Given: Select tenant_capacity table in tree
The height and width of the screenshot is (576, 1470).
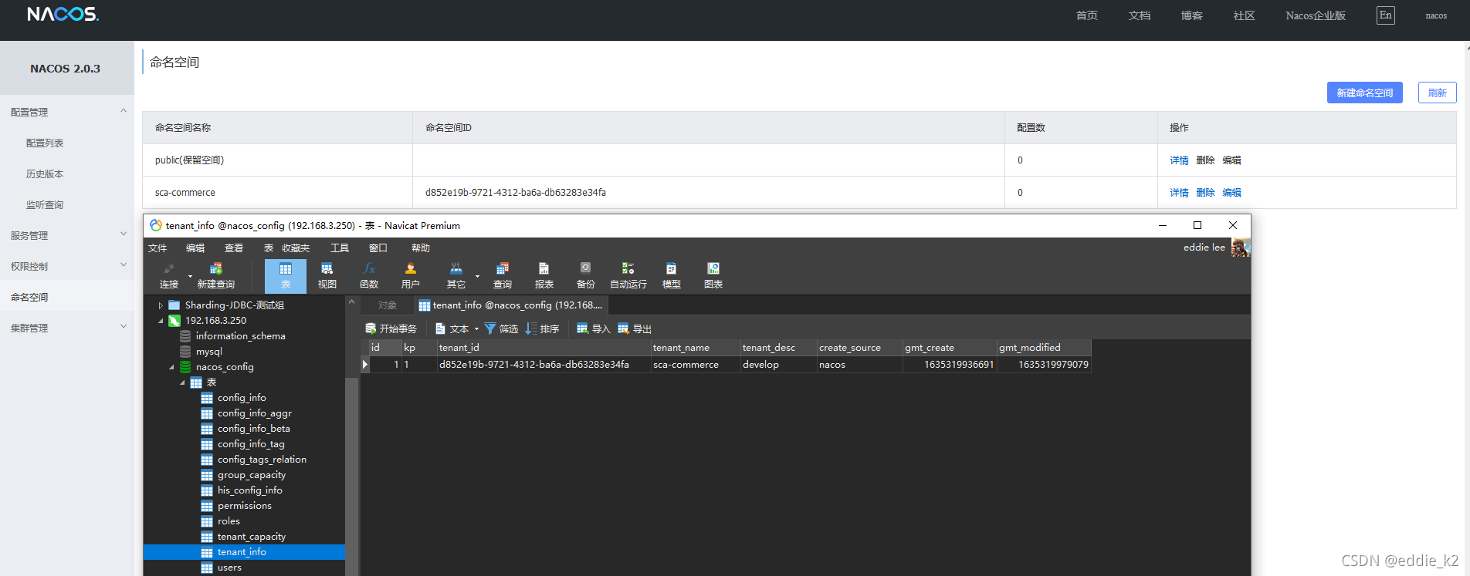Looking at the screenshot, I should tap(251, 537).
